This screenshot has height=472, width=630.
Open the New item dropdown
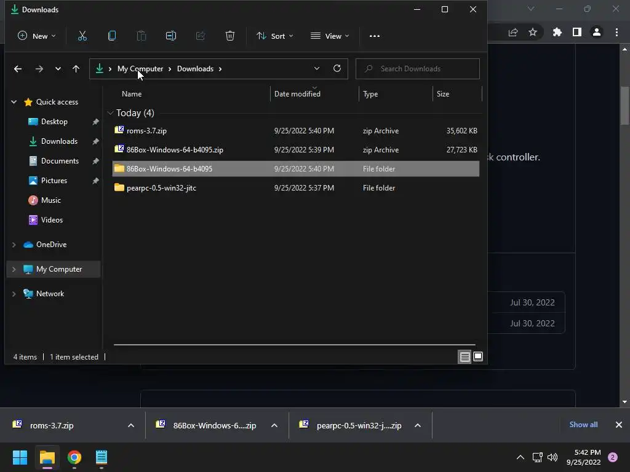coord(36,36)
